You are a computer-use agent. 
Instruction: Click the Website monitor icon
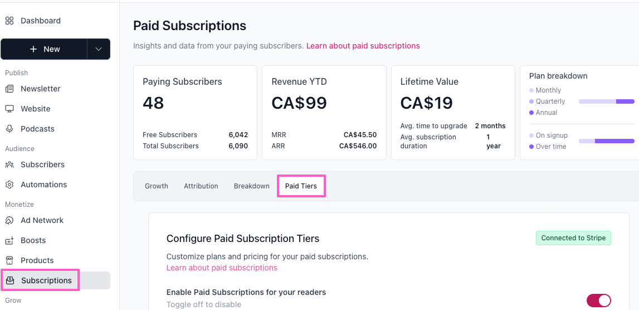[x=9, y=109]
